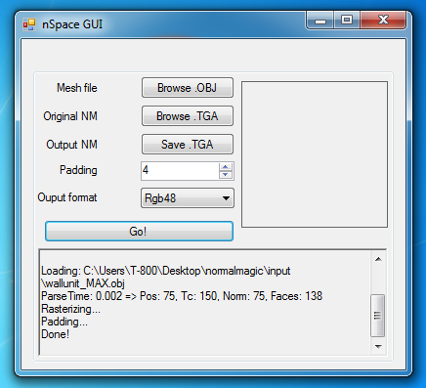
Task: Click the empty preview image box
Action: 315,154
